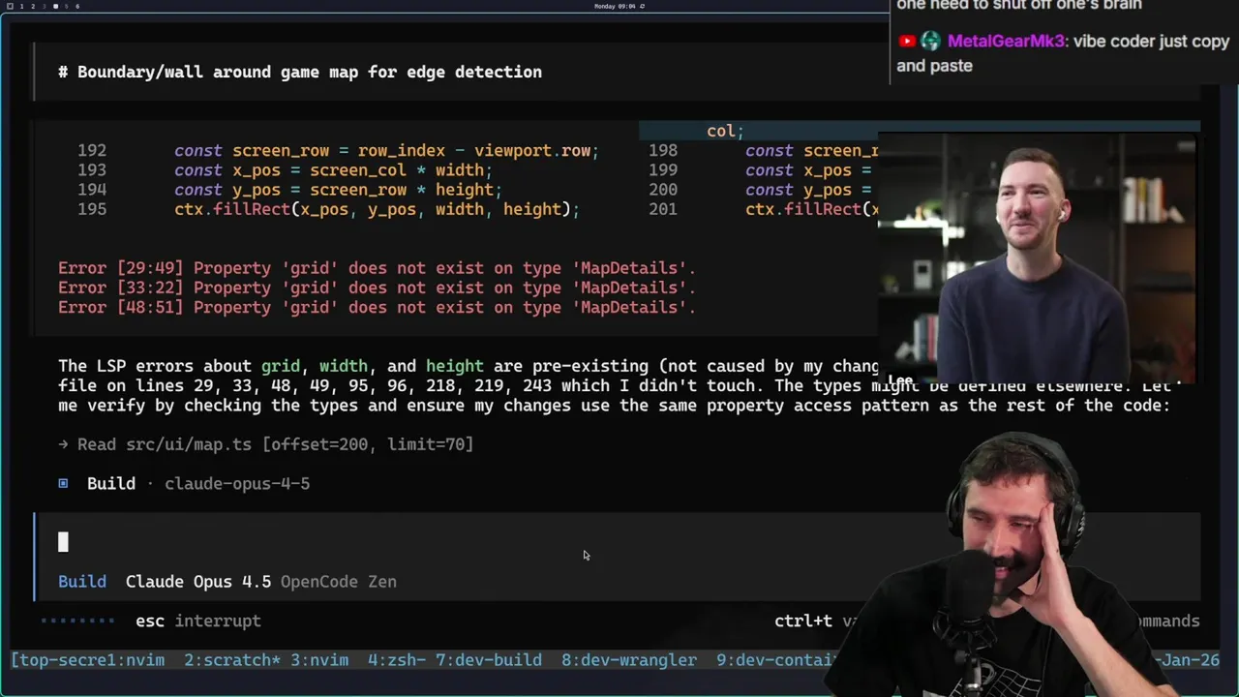This screenshot has width=1239, height=697.
Task: Select workspace 6 in the top bar
Action: coord(77,6)
